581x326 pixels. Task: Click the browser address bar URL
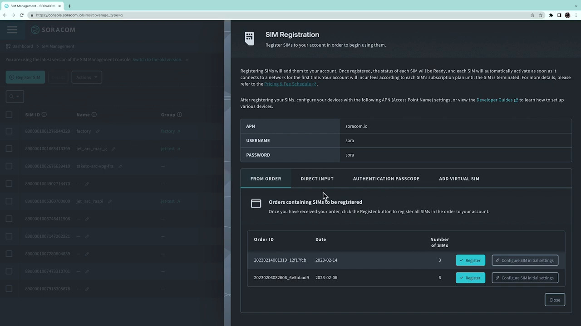(79, 15)
